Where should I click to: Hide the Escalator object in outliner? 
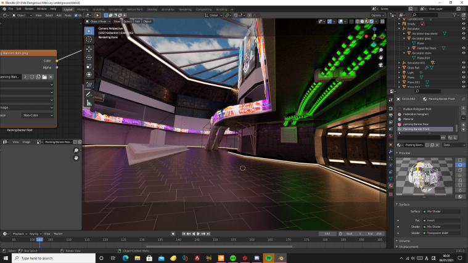[464, 28]
